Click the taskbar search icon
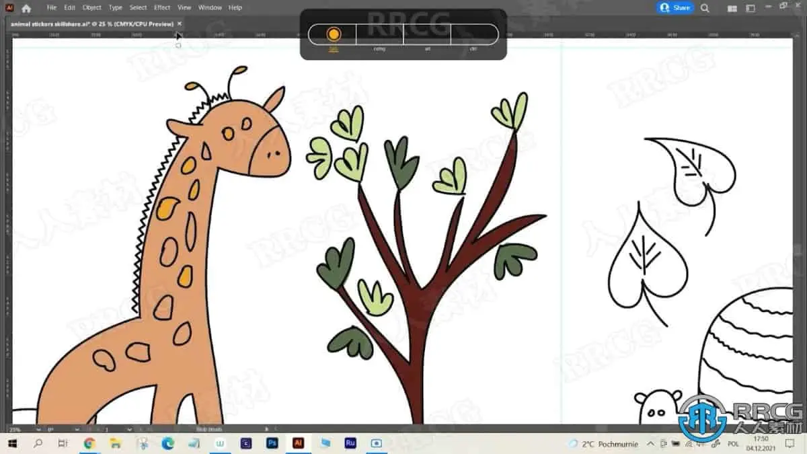 [x=38, y=443]
